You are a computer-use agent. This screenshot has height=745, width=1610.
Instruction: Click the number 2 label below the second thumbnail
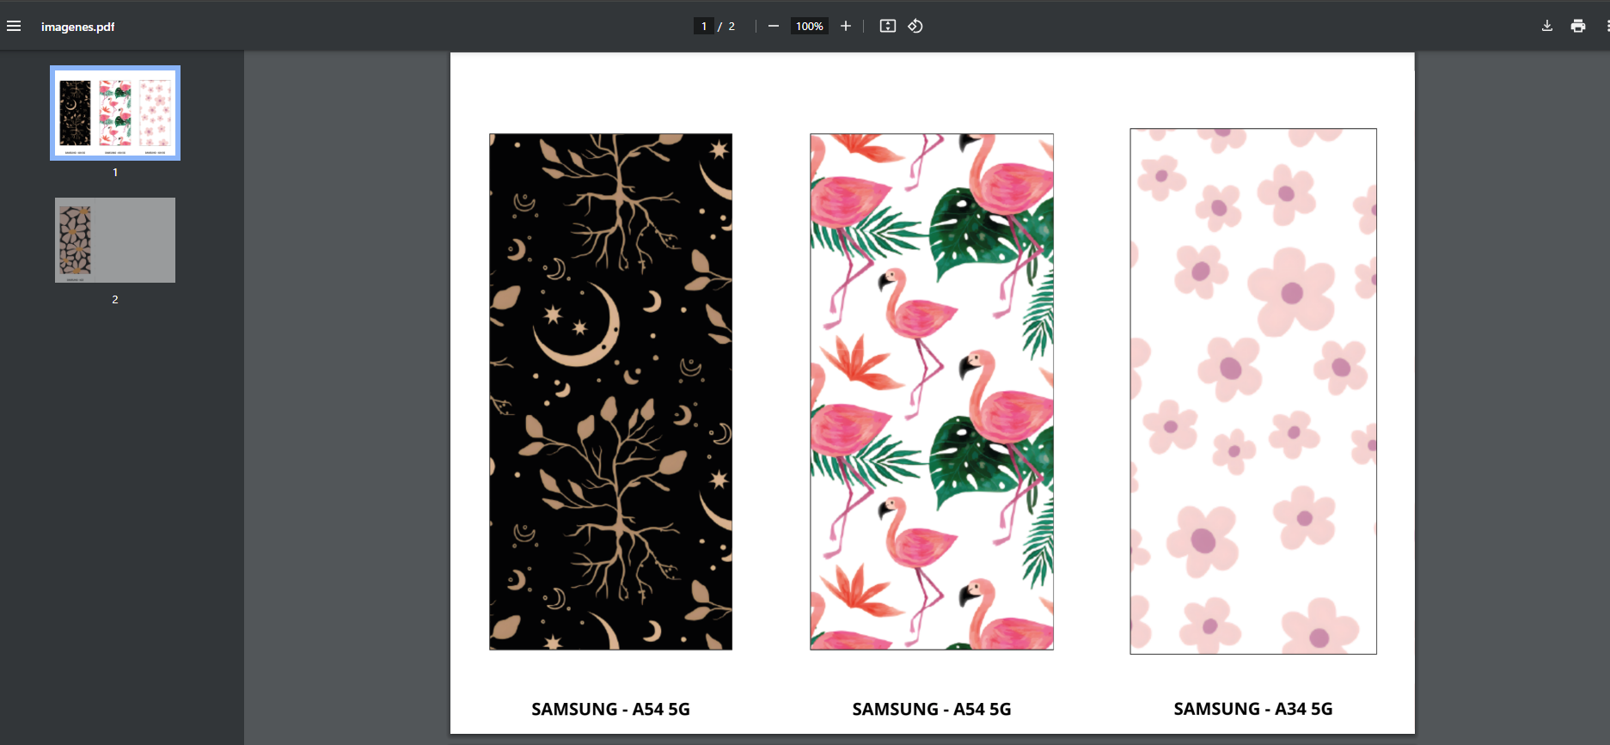tap(115, 299)
